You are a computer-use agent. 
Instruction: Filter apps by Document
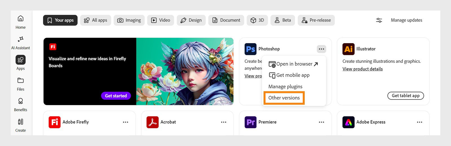[226, 20]
